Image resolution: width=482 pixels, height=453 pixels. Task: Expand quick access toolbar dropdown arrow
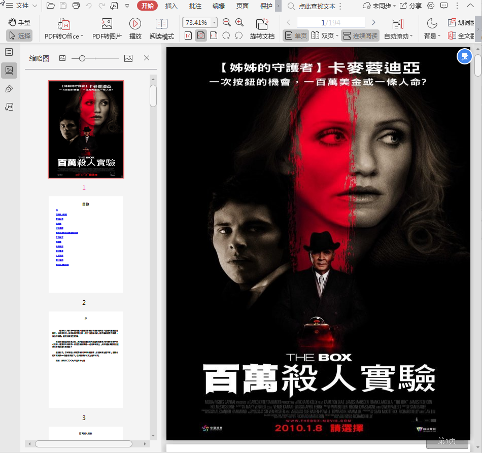coord(127,6)
